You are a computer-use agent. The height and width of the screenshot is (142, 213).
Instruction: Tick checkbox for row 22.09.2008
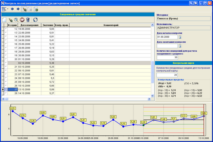[x=6, y=32]
